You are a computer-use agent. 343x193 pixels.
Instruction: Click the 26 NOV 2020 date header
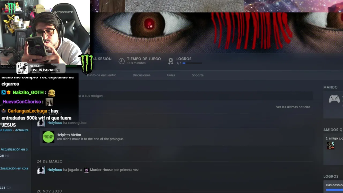click(x=49, y=191)
